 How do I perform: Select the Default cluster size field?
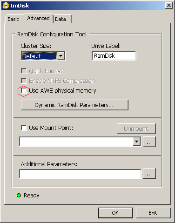pyautogui.click(x=40, y=56)
